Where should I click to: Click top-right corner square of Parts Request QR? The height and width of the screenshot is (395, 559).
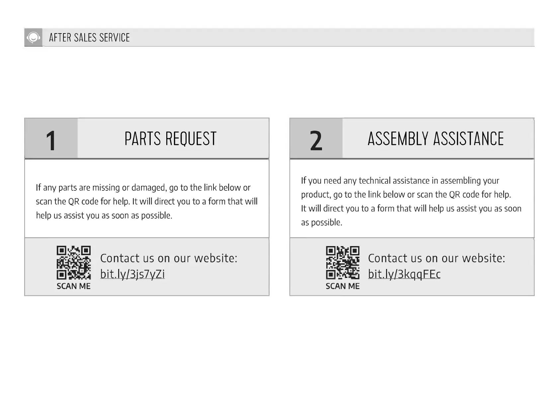pyautogui.click(x=86, y=250)
